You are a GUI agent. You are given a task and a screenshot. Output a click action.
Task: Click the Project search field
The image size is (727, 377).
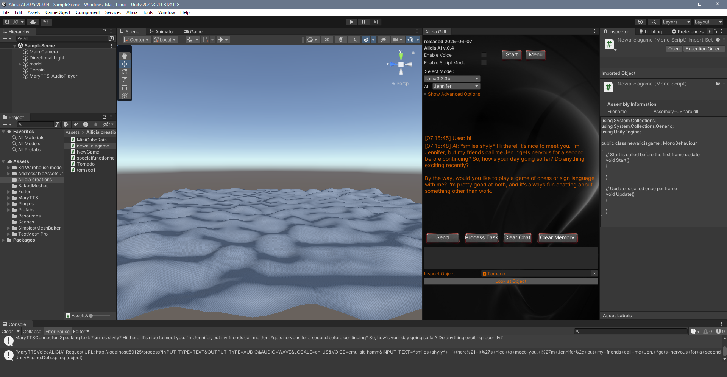(x=35, y=124)
